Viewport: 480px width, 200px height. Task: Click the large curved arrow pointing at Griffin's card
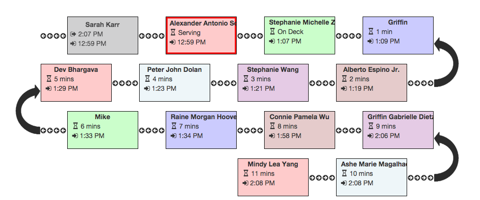pos(446,62)
